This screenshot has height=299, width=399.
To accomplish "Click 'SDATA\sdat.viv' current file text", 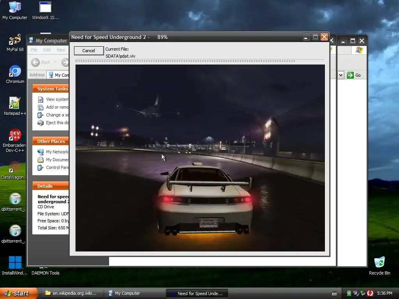I will click(120, 56).
